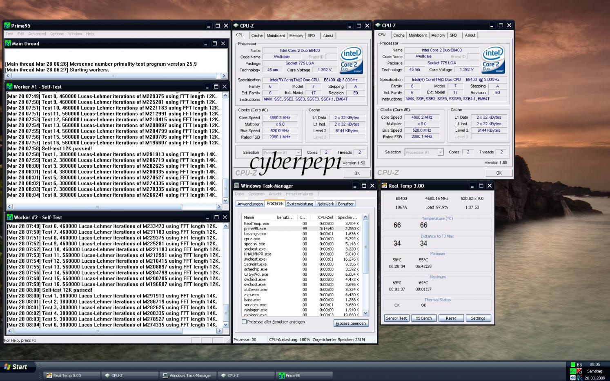Screen dimensions: 610x381
Task: Click Main thread window icon
Action: [x=8, y=43]
